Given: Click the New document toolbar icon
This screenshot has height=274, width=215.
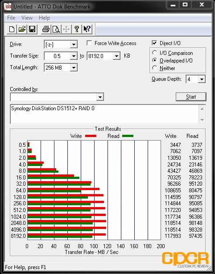Looking at the screenshot, I should pos(12,29).
